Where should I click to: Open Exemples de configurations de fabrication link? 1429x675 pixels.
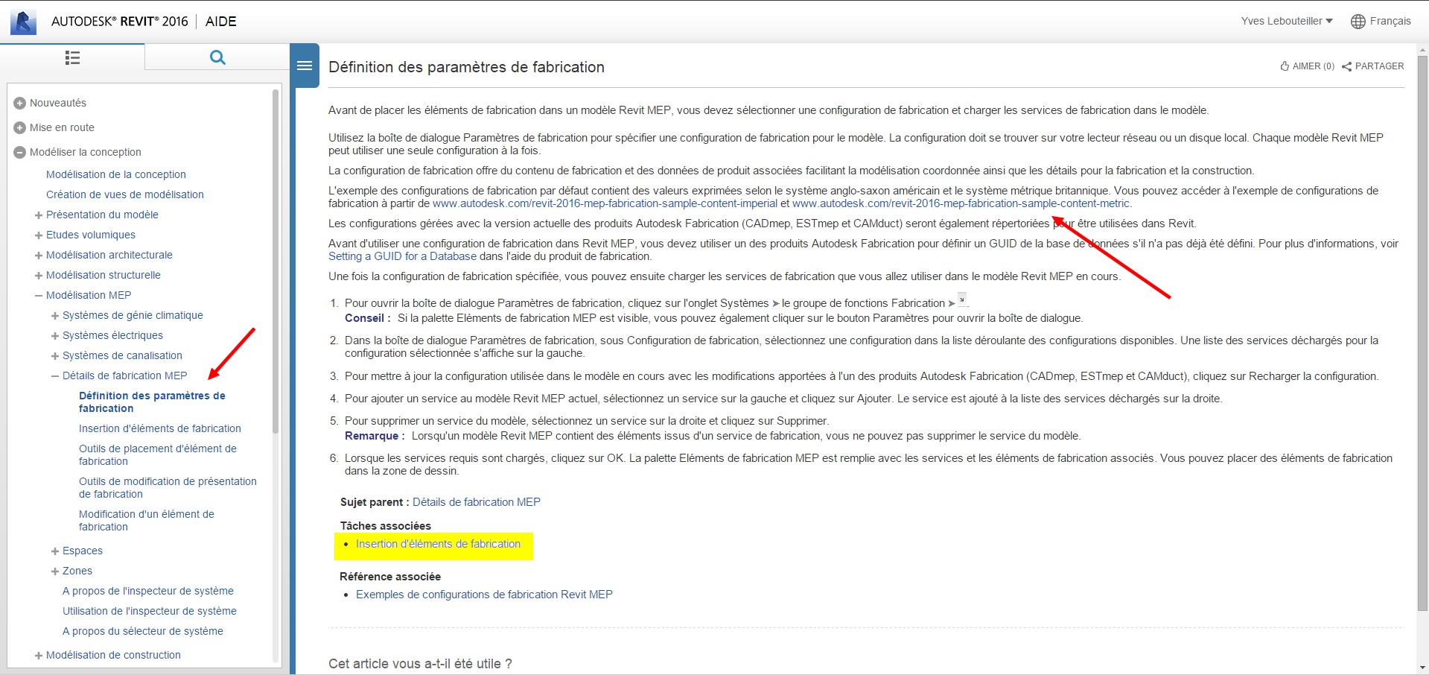point(484,595)
